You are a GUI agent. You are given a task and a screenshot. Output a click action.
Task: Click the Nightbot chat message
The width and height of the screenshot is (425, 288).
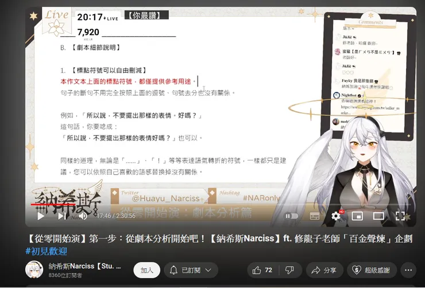367,104
